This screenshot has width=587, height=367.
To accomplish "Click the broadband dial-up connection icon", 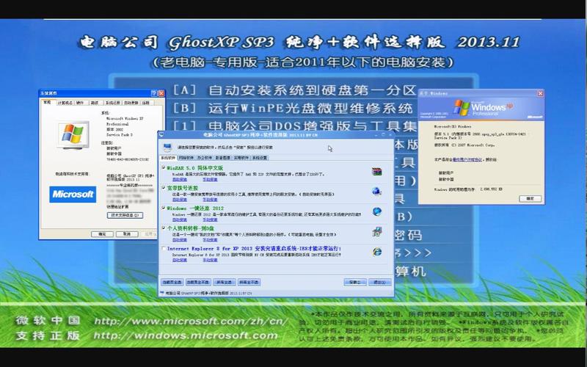I will (x=376, y=192).
